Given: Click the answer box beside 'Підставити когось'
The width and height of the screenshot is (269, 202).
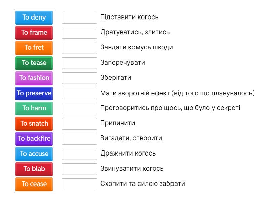Looking at the screenshot, I should (x=79, y=18).
